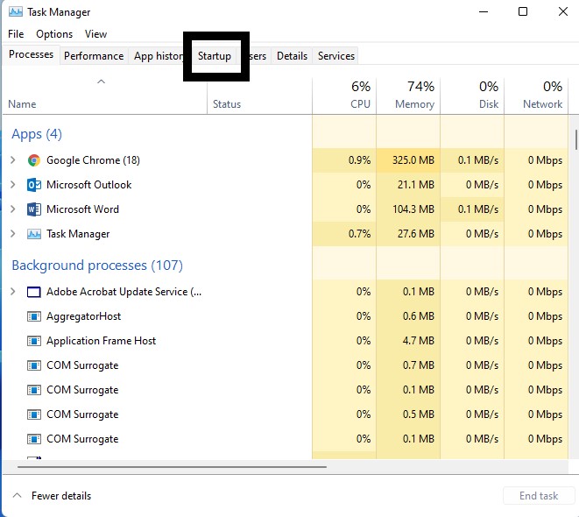Click the 325.0 MB memory value
Image resolution: width=579 pixels, height=517 pixels.
click(x=413, y=160)
